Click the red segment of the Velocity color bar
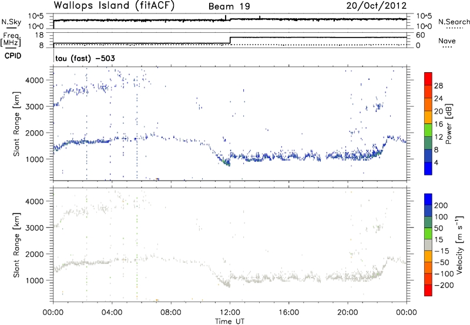 pyautogui.click(x=428, y=290)
